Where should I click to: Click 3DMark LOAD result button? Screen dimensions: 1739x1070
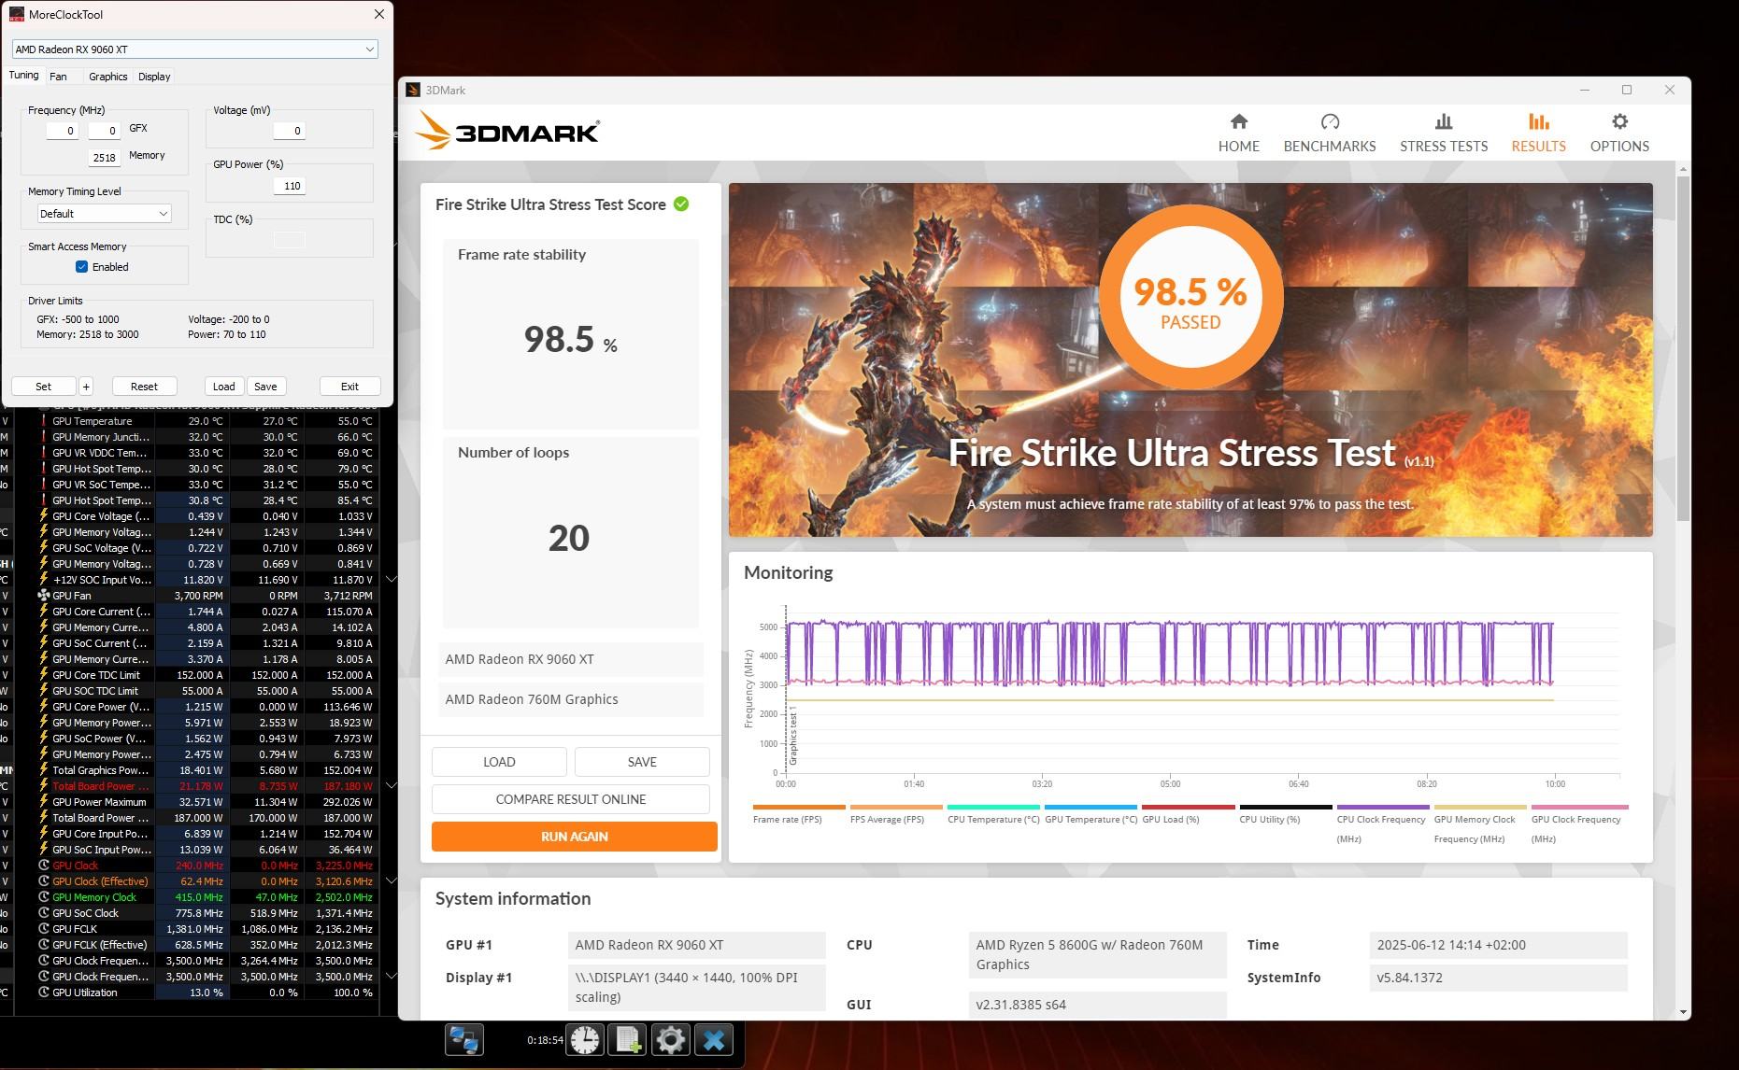tap(499, 762)
